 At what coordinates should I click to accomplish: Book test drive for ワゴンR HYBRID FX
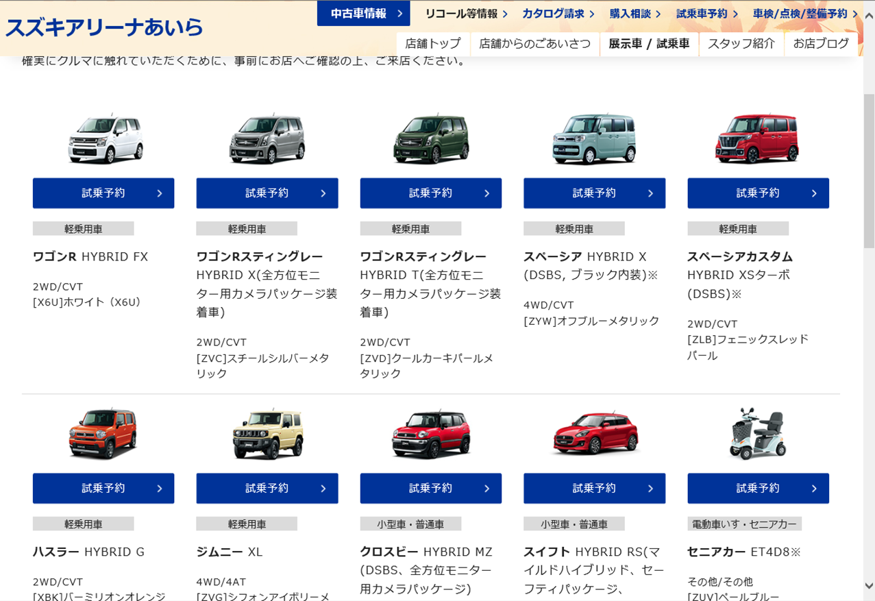coord(103,193)
